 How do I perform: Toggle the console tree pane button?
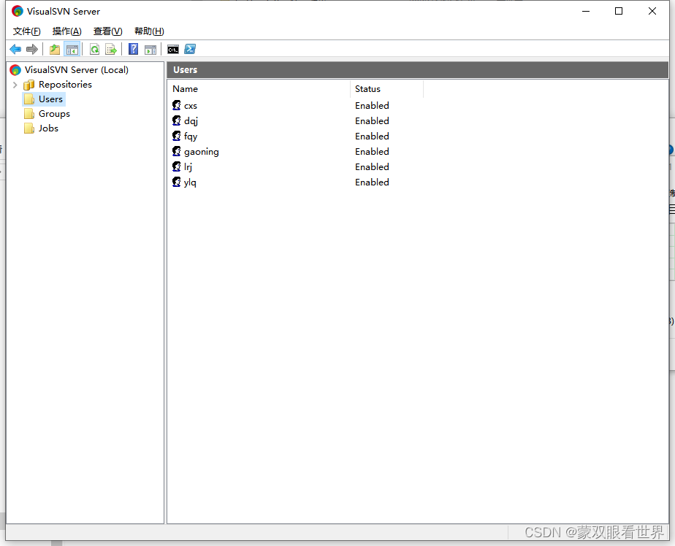[72, 50]
